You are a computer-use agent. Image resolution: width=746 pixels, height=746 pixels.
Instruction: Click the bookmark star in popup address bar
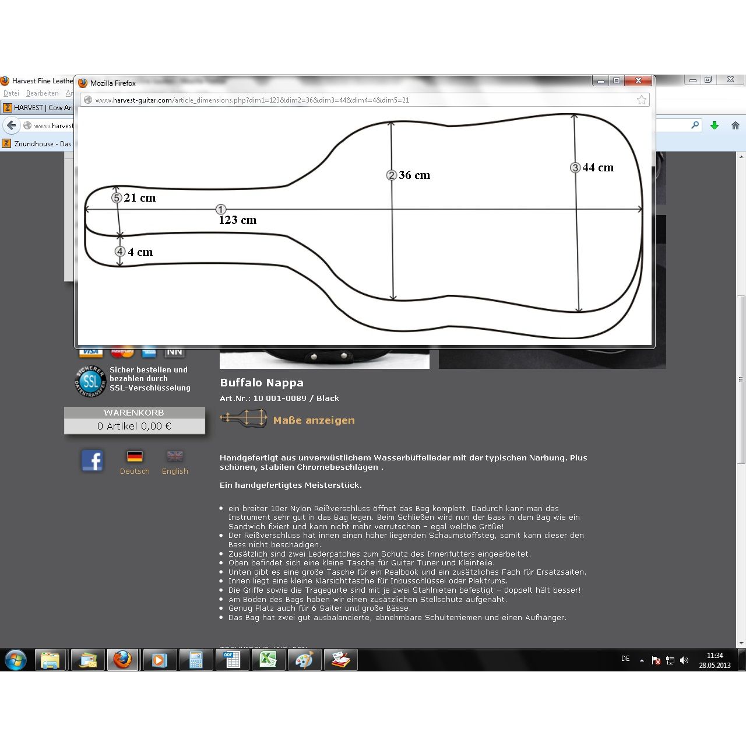pos(642,100)
